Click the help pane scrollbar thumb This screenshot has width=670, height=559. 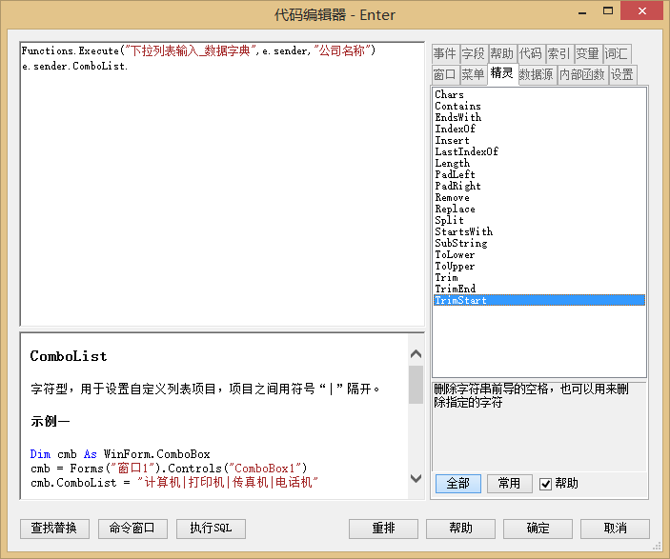(x=416, y=385)
